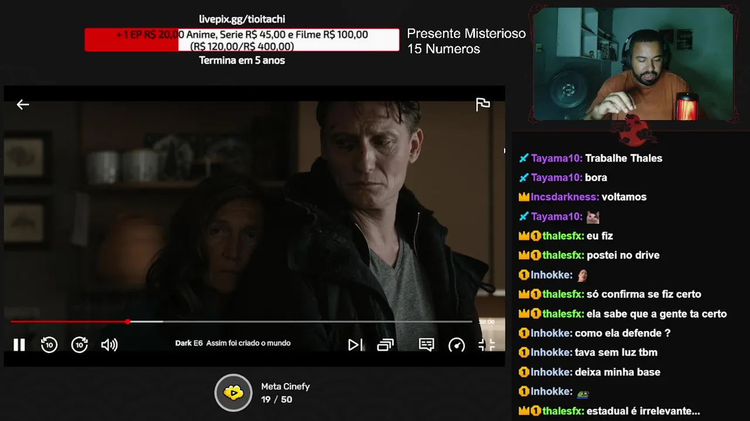This screenshot has height=421, width=750.
Task: Click the cat emote in Tayama10's message
Action: (x=593, y=217)
